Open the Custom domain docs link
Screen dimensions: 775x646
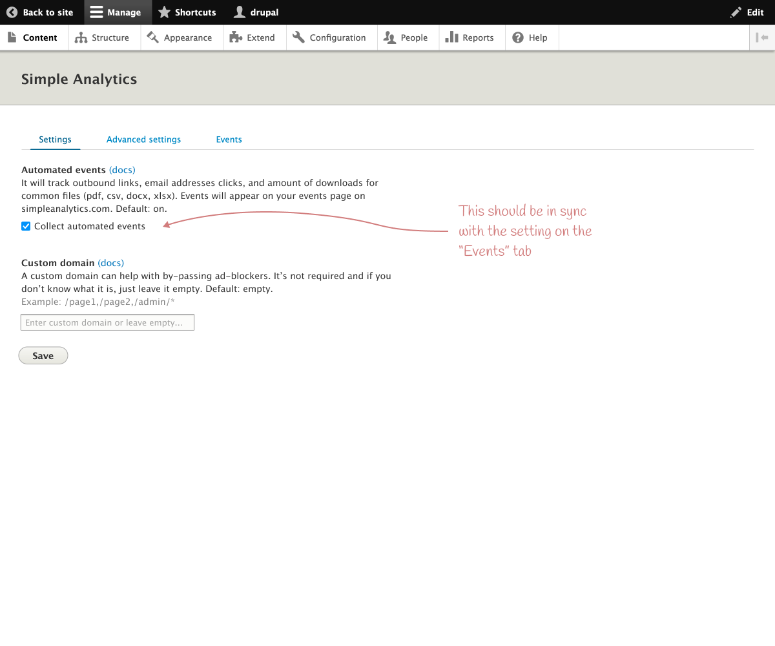pyautogui.click(x=111, y=263)
